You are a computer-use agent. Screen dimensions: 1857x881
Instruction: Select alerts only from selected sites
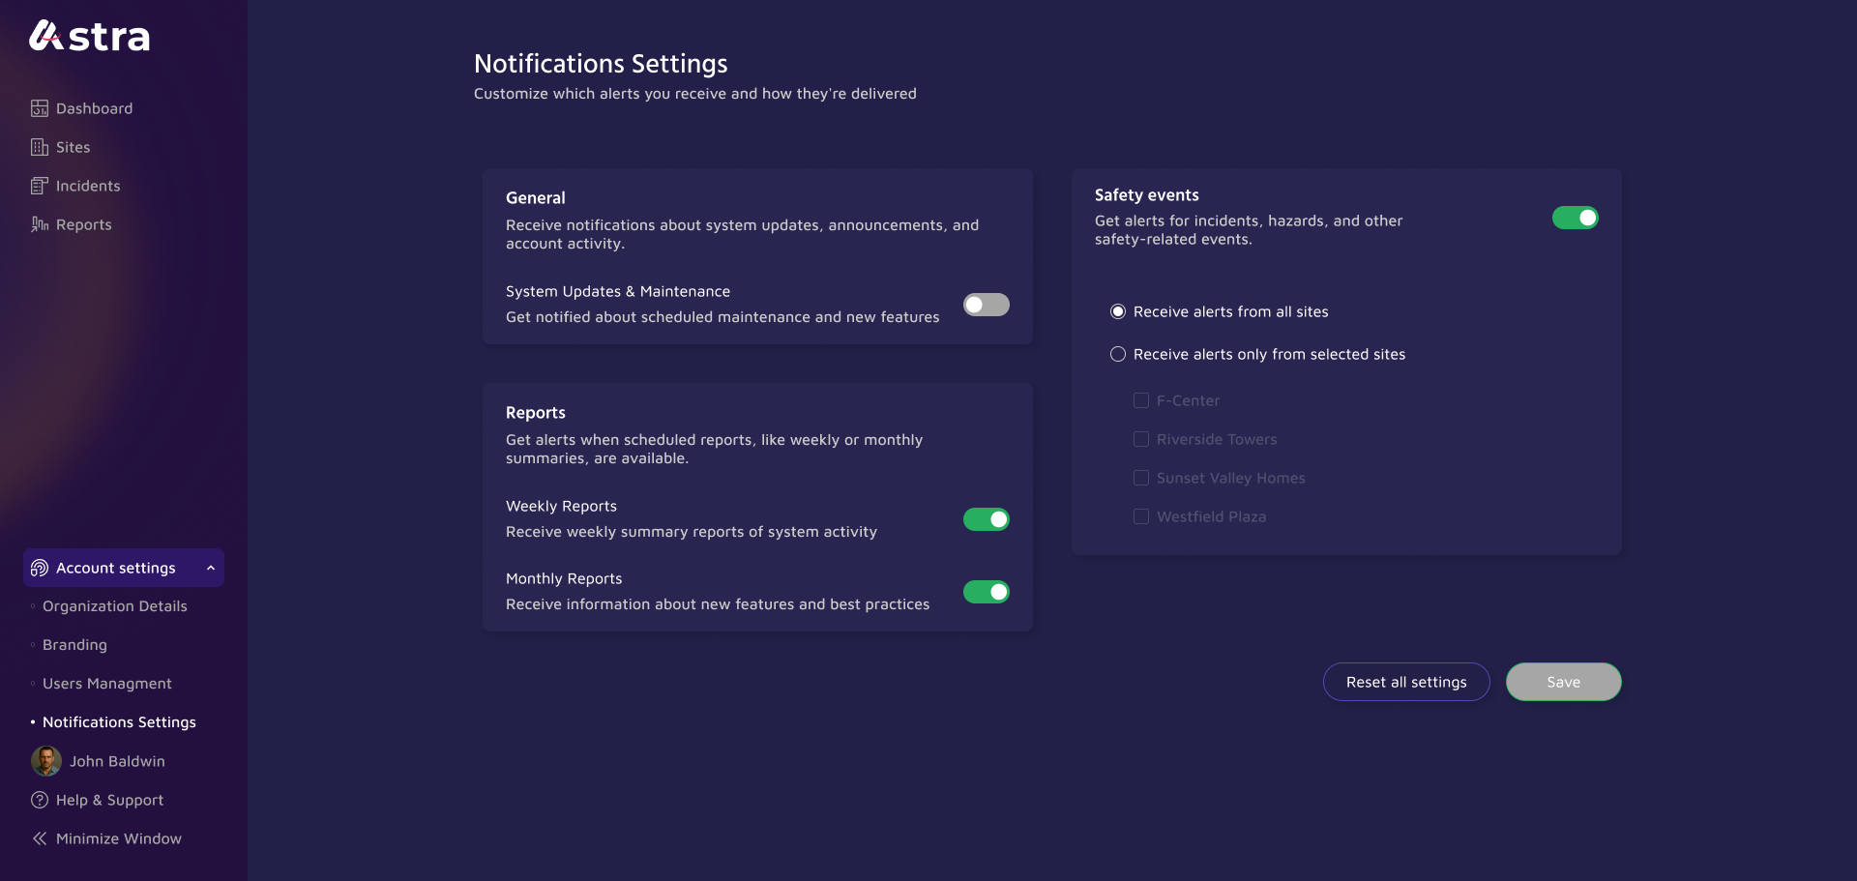1118,354
